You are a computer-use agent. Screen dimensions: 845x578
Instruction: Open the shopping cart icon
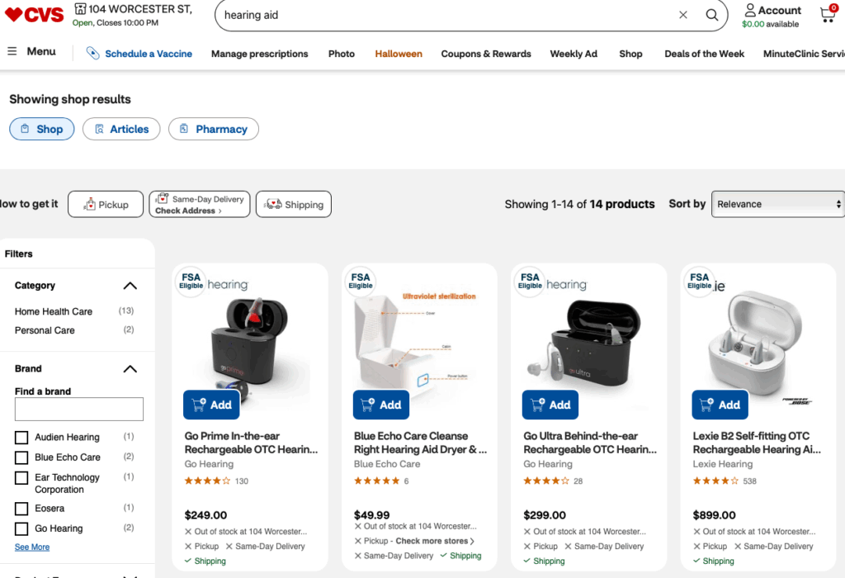pyautogui.click(x=827, y=14)
